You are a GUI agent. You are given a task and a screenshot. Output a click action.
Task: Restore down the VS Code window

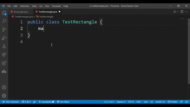point(178,6)
